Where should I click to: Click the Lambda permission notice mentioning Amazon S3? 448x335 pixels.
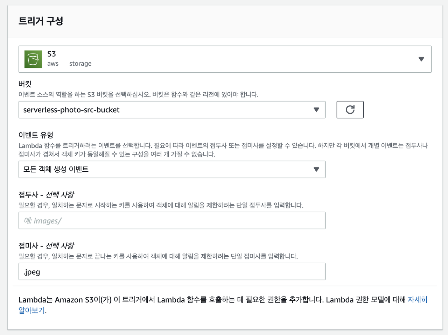[x=223, y=305]
